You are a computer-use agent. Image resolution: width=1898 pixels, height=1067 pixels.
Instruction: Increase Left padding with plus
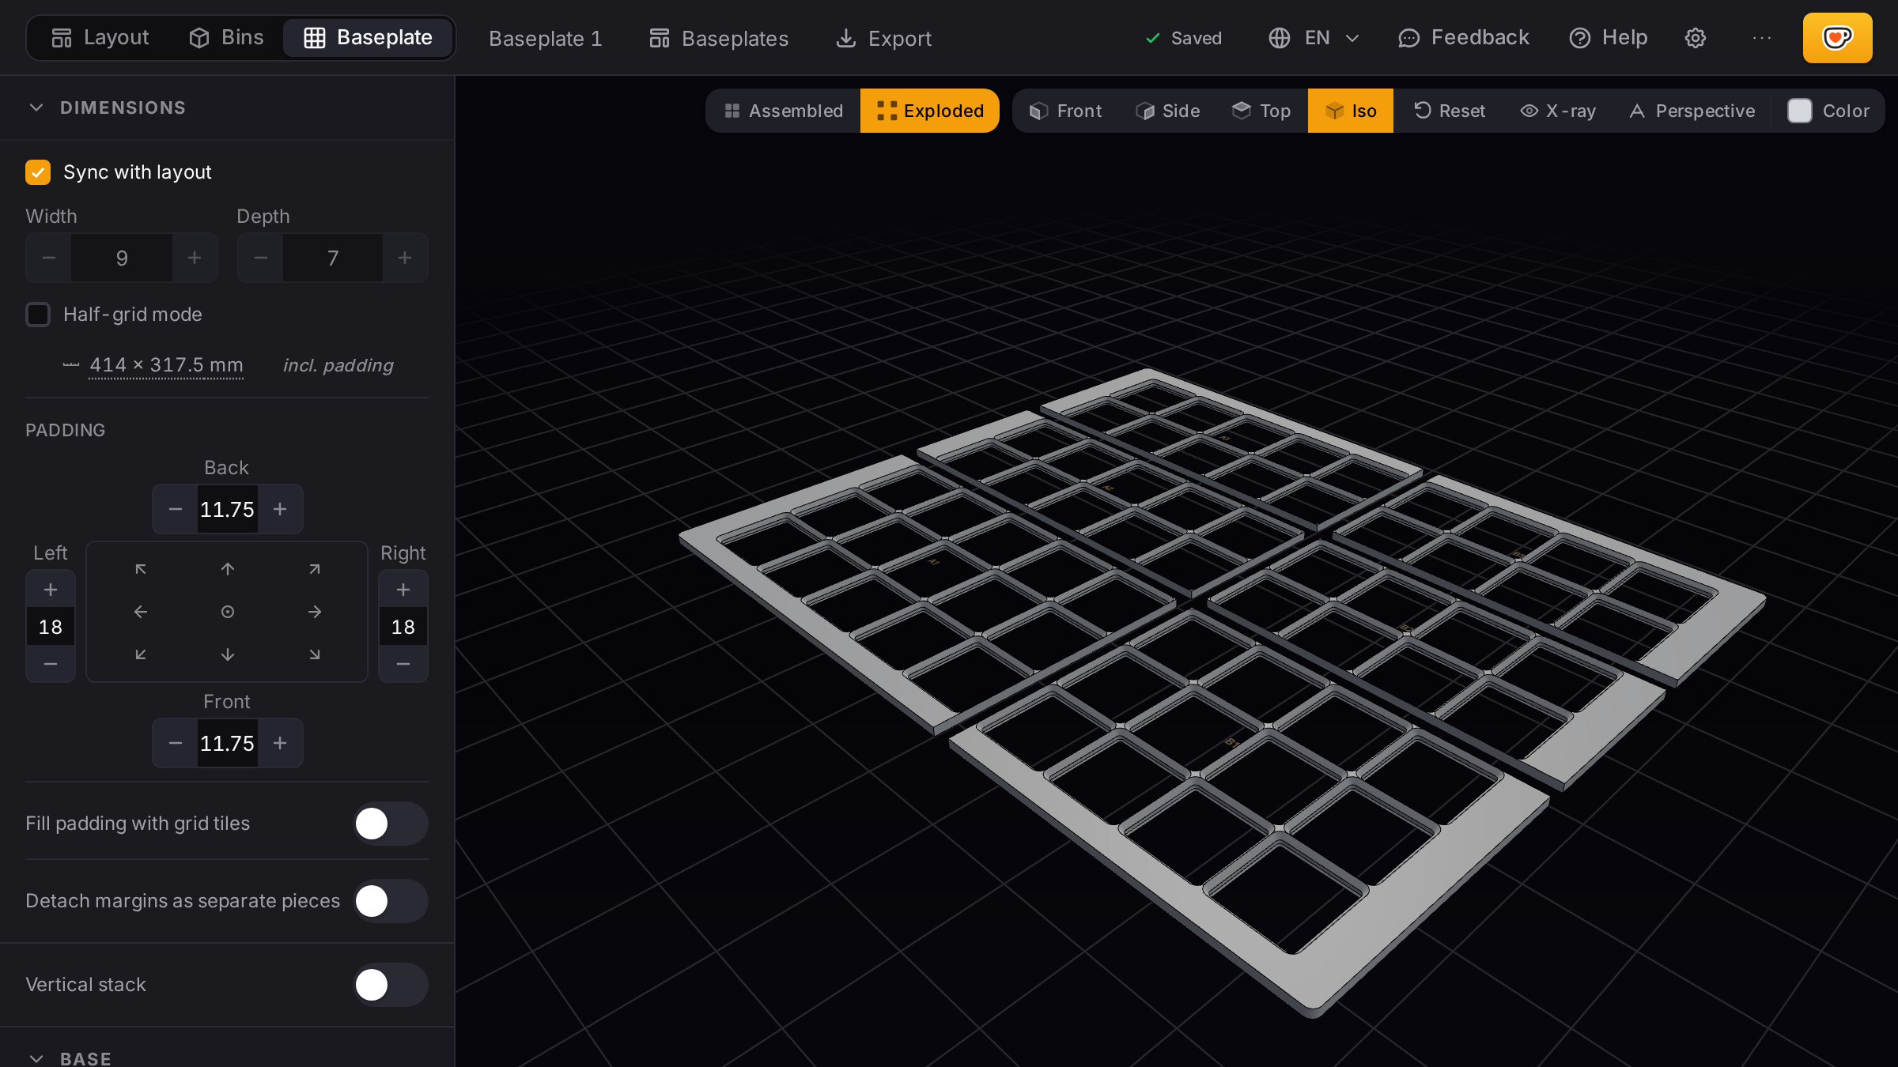(51, 590)
